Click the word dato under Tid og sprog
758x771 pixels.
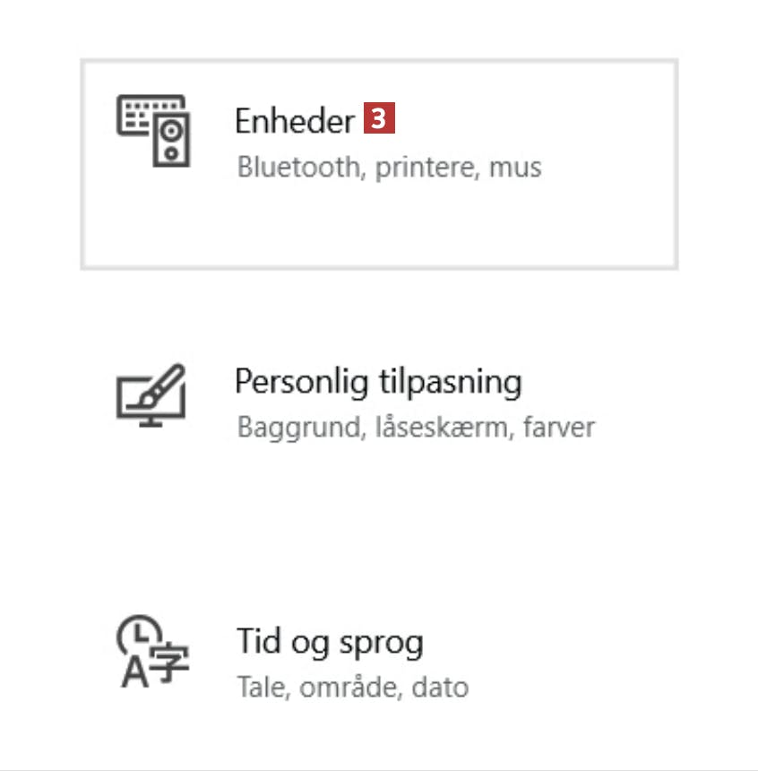point(440,687)
